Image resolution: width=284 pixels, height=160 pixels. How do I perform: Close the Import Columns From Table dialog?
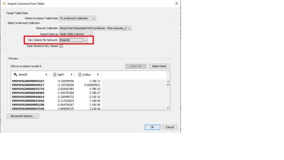(176, 4)
